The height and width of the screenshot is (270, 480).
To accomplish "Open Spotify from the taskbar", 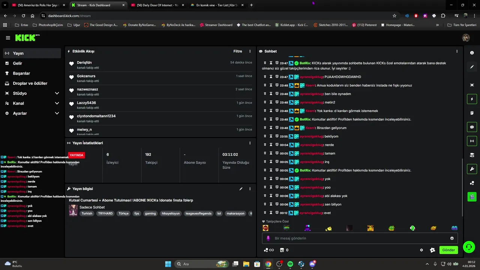I will tap(290, 264).
